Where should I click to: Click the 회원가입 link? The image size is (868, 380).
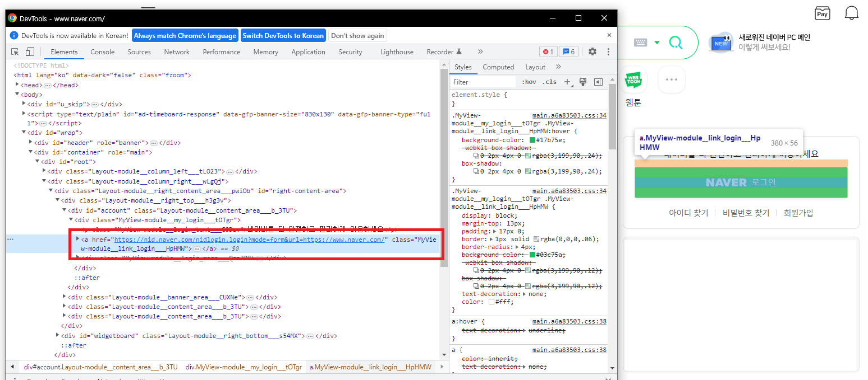(798, 213)
